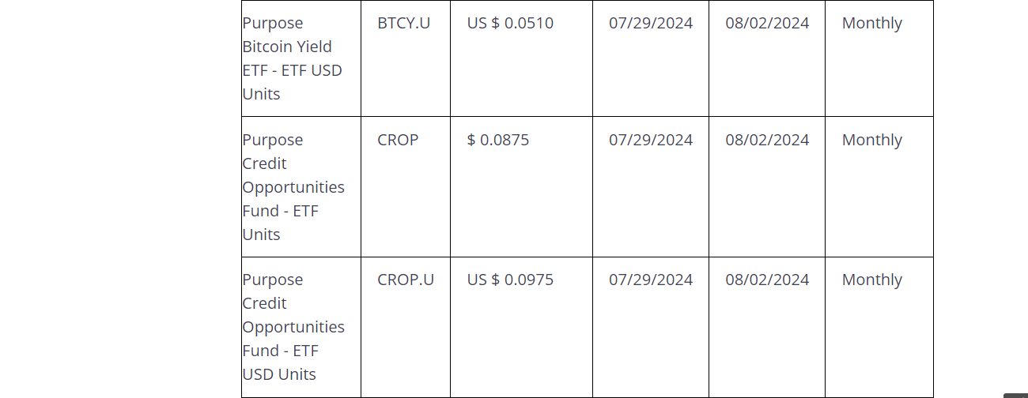Select the Purpose Bitcoin Yield ETF name cell
The width and height of the screenshot is (1028, 398).
tap(292, 58)
